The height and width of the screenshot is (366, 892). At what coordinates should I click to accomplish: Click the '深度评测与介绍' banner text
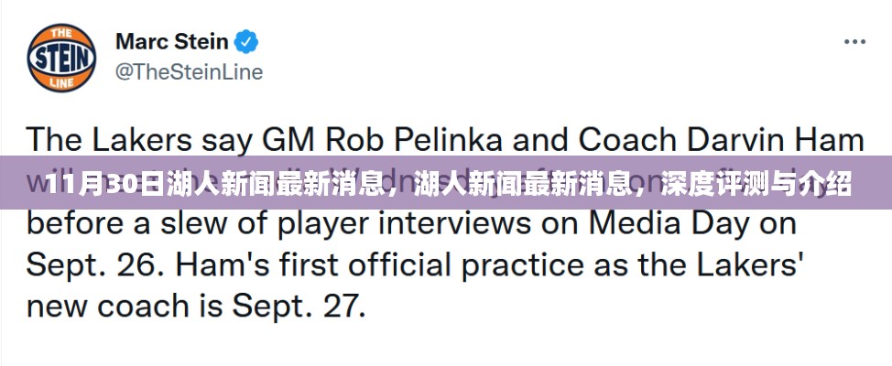pyautogui.click(x=756, y=184)
